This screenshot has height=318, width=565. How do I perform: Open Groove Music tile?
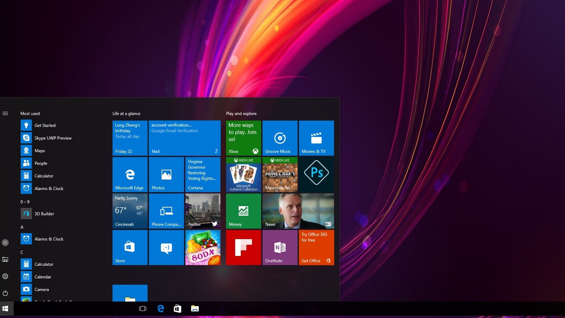click(280, 138)
